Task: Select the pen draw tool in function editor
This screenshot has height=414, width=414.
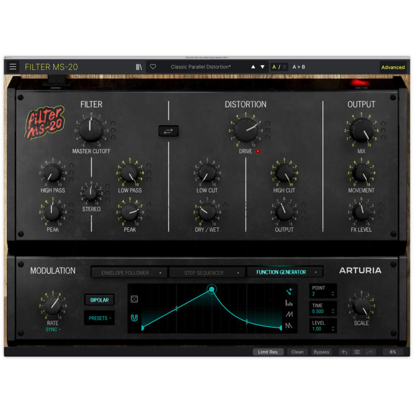Action: click(289, 291)
